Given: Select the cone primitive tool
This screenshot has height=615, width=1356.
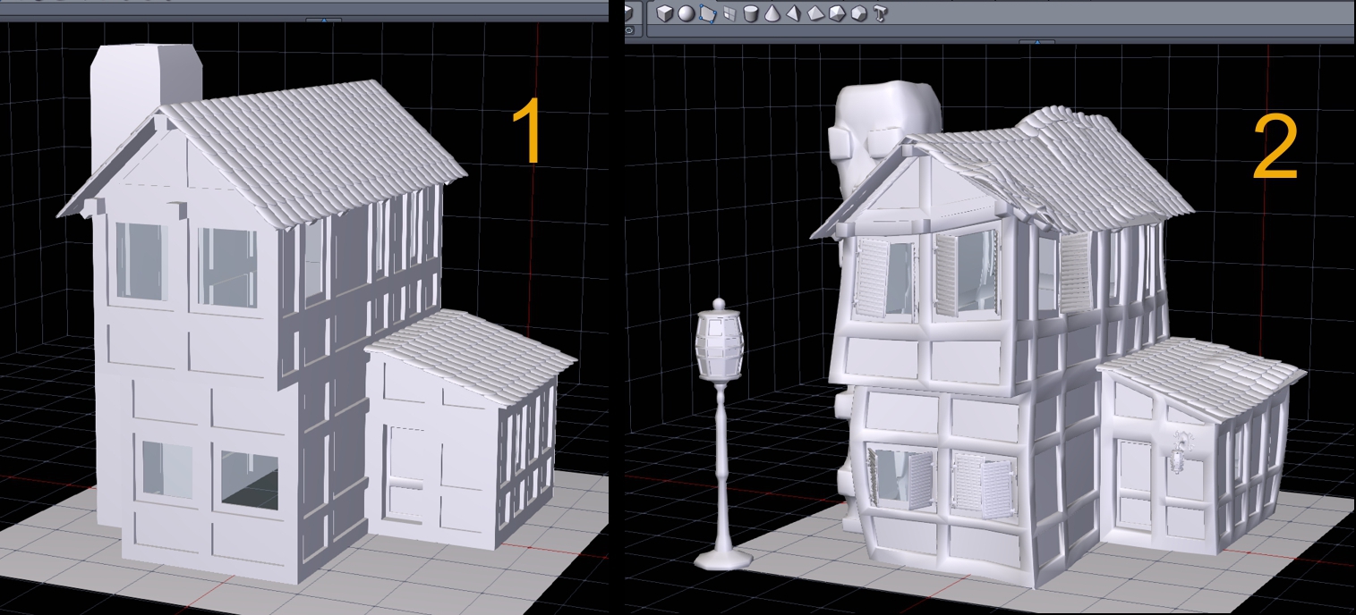Looking at the screenshot, I should pos(772,13).
